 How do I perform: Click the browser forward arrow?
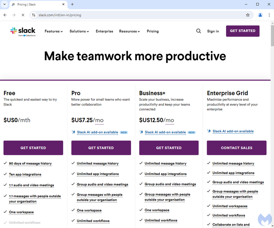(14, 15)
